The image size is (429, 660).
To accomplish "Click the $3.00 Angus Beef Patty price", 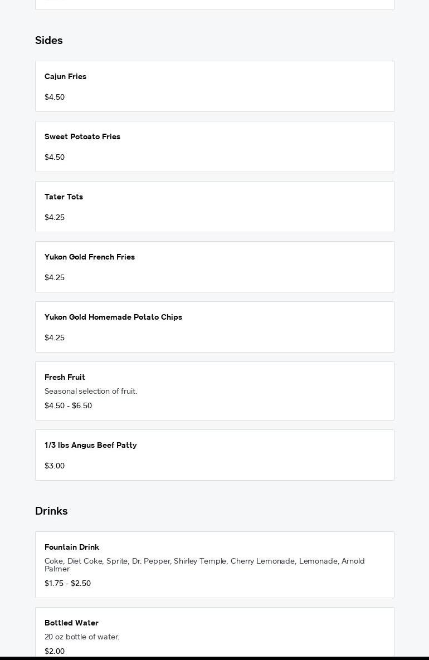I will (55, 466).
